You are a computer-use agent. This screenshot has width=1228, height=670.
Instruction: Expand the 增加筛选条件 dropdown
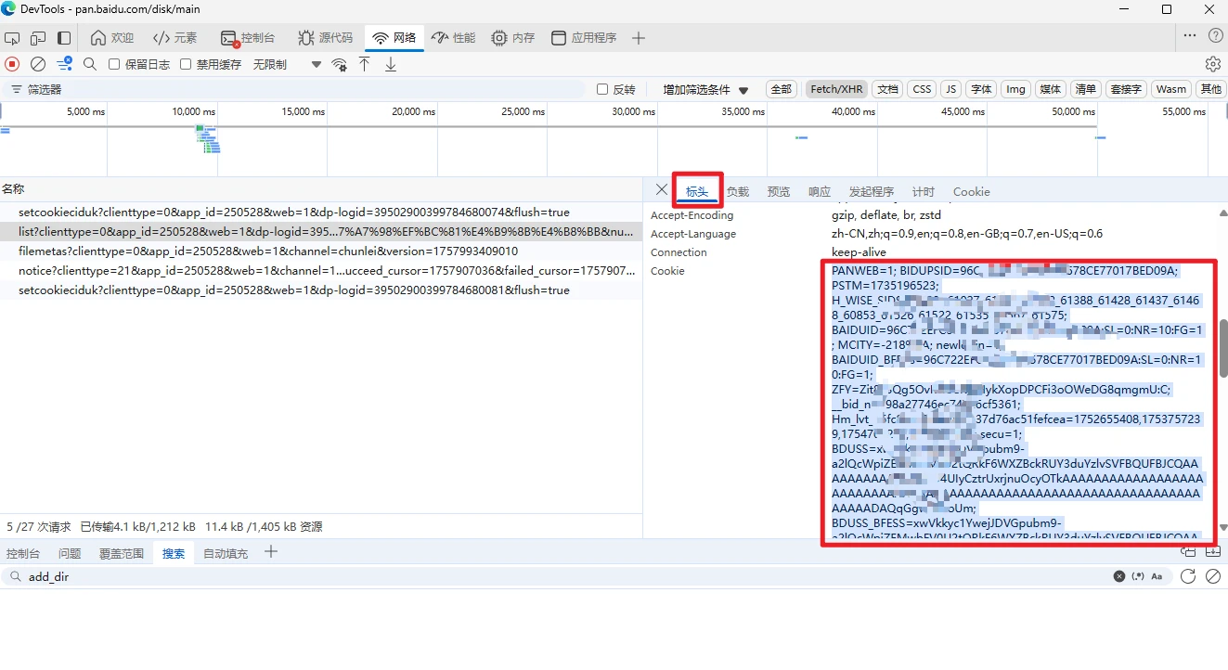pyautogui.click(x=705, y=90)
